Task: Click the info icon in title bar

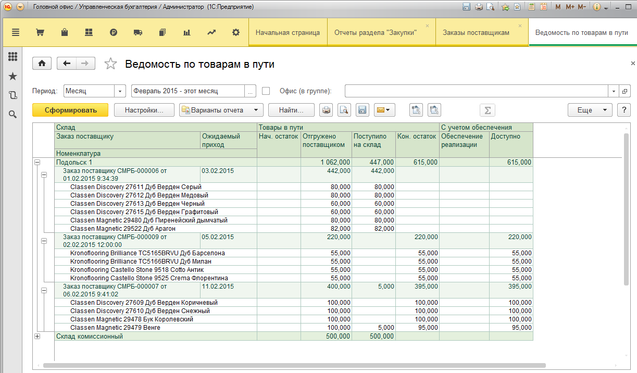Action: (x=597, y=7)
